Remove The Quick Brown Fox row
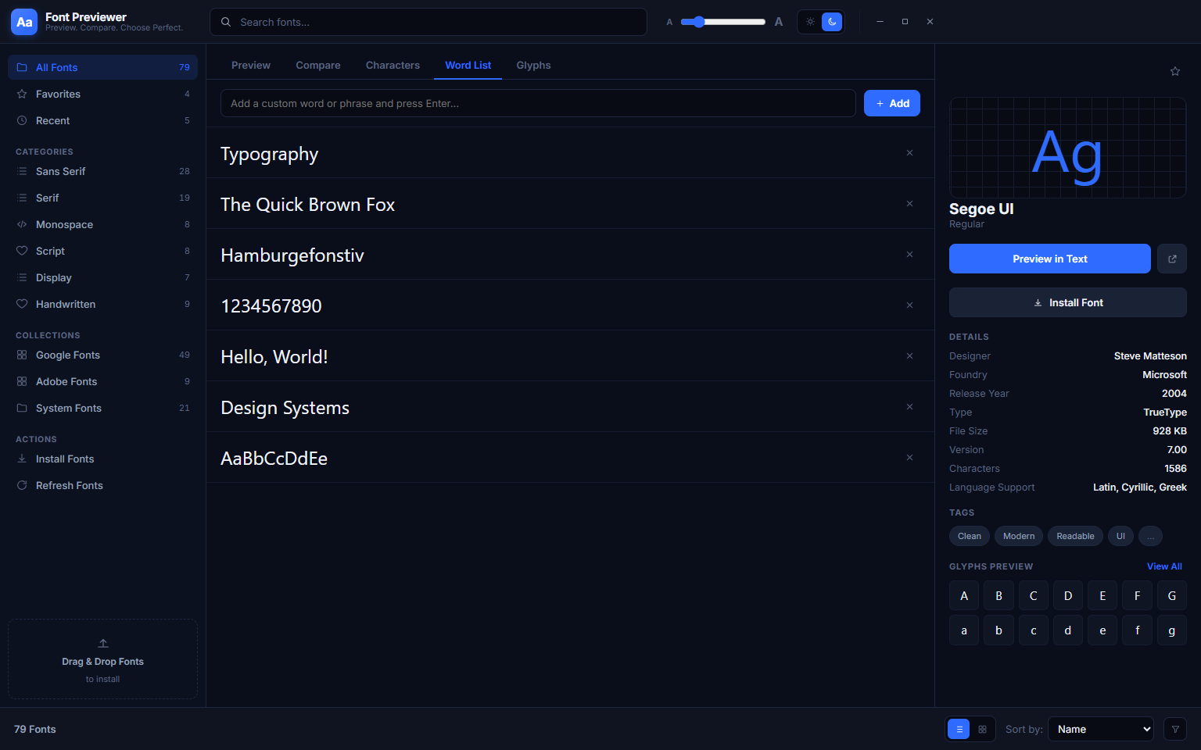The width and height of the screenshot is (1201, 750). point(909,204)
